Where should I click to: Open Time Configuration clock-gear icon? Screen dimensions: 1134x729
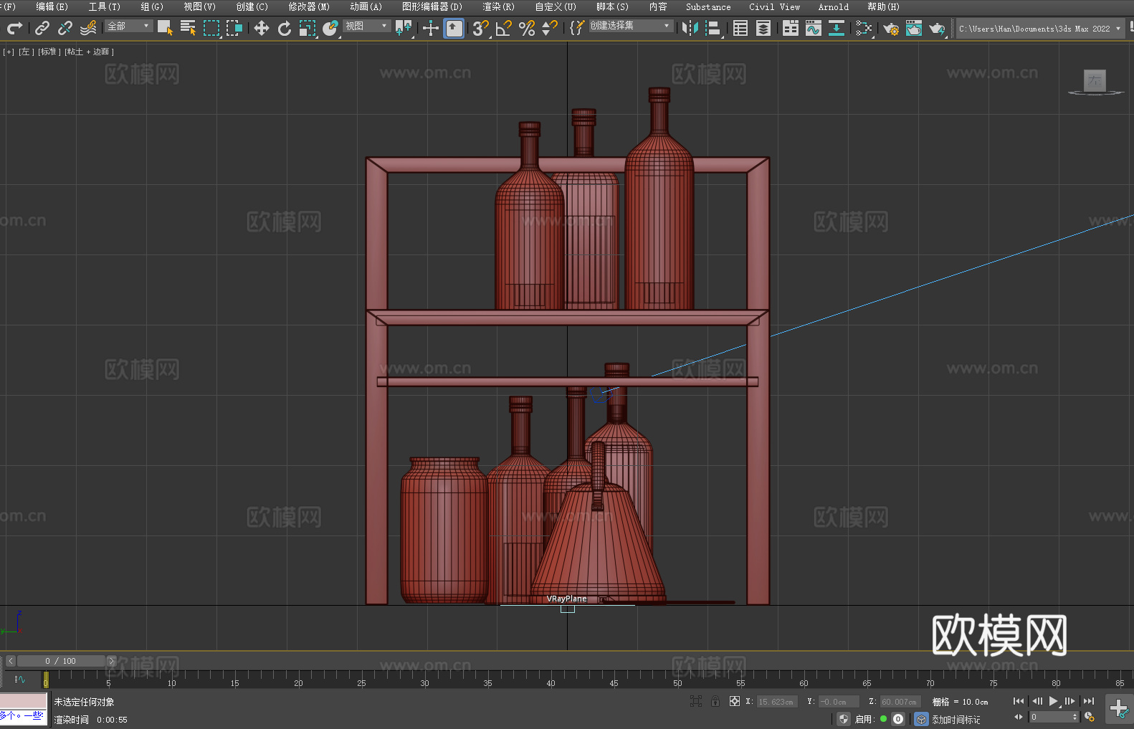click(1090, 717)
